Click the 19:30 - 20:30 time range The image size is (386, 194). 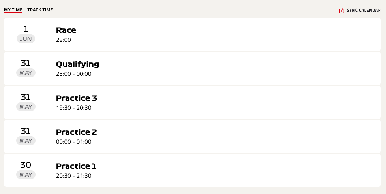click(73, 108)
